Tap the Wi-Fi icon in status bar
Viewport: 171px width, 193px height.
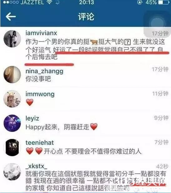[50, 2]
